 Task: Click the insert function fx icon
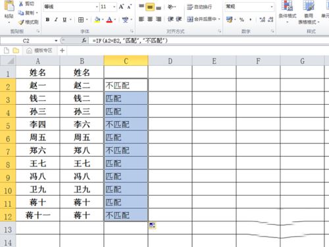[84, 41]
